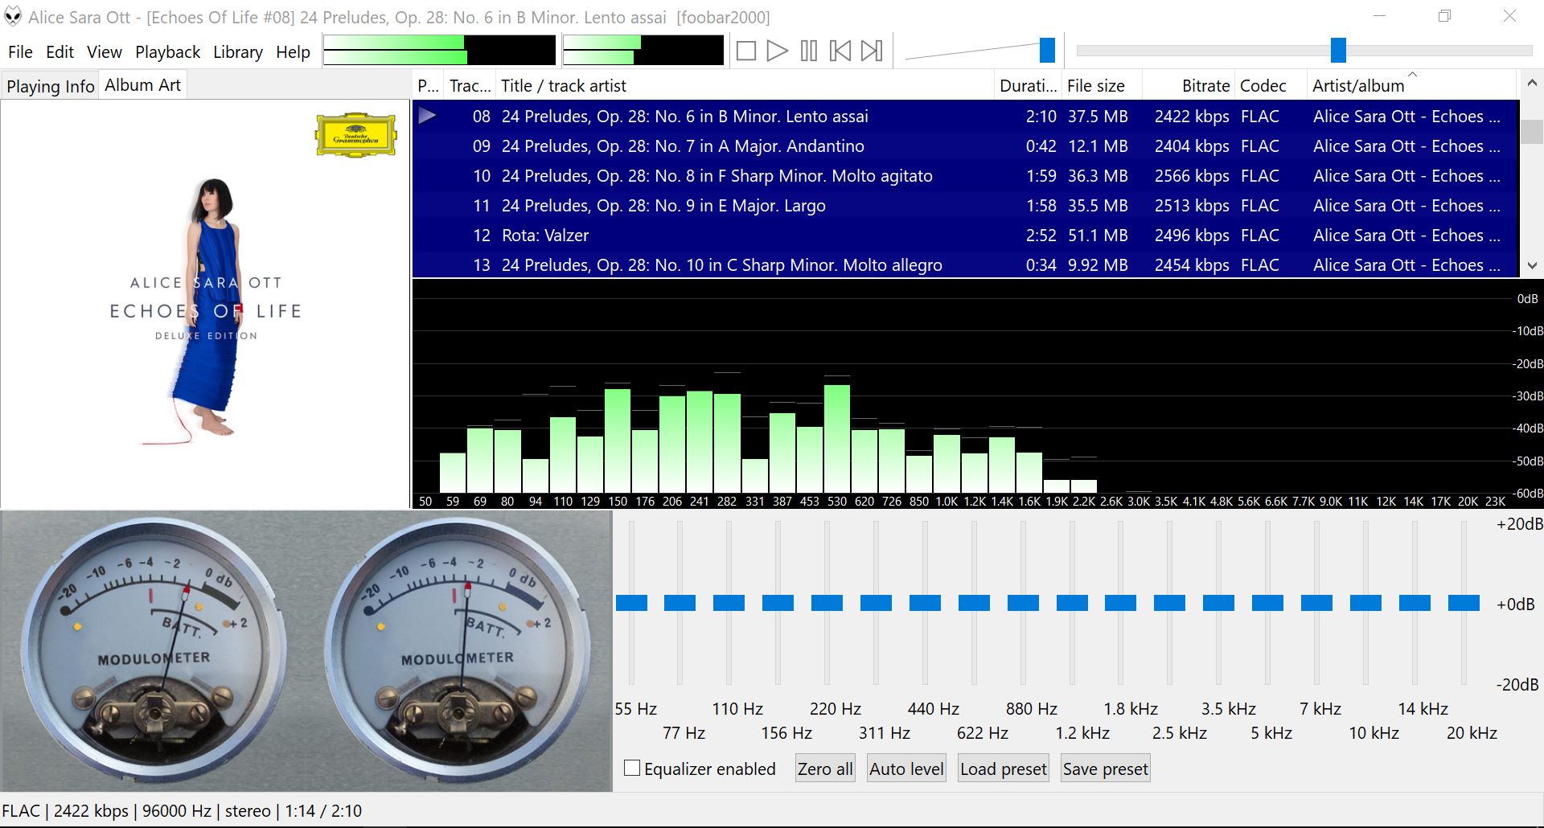Click the Echoes of Life album cover

tap(205, 304)
